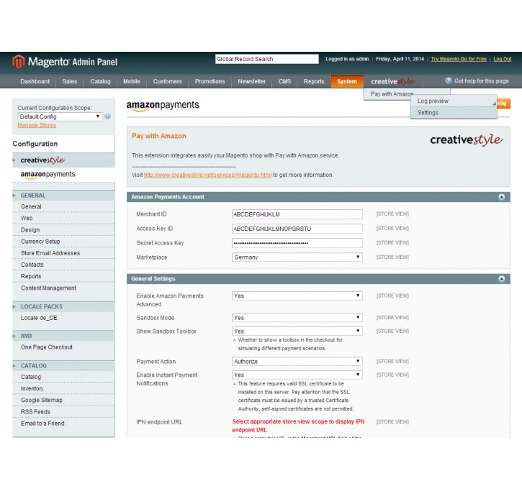Select Settings from the submenu
Screen dimensions: 522x489
(x=454, y=113)
